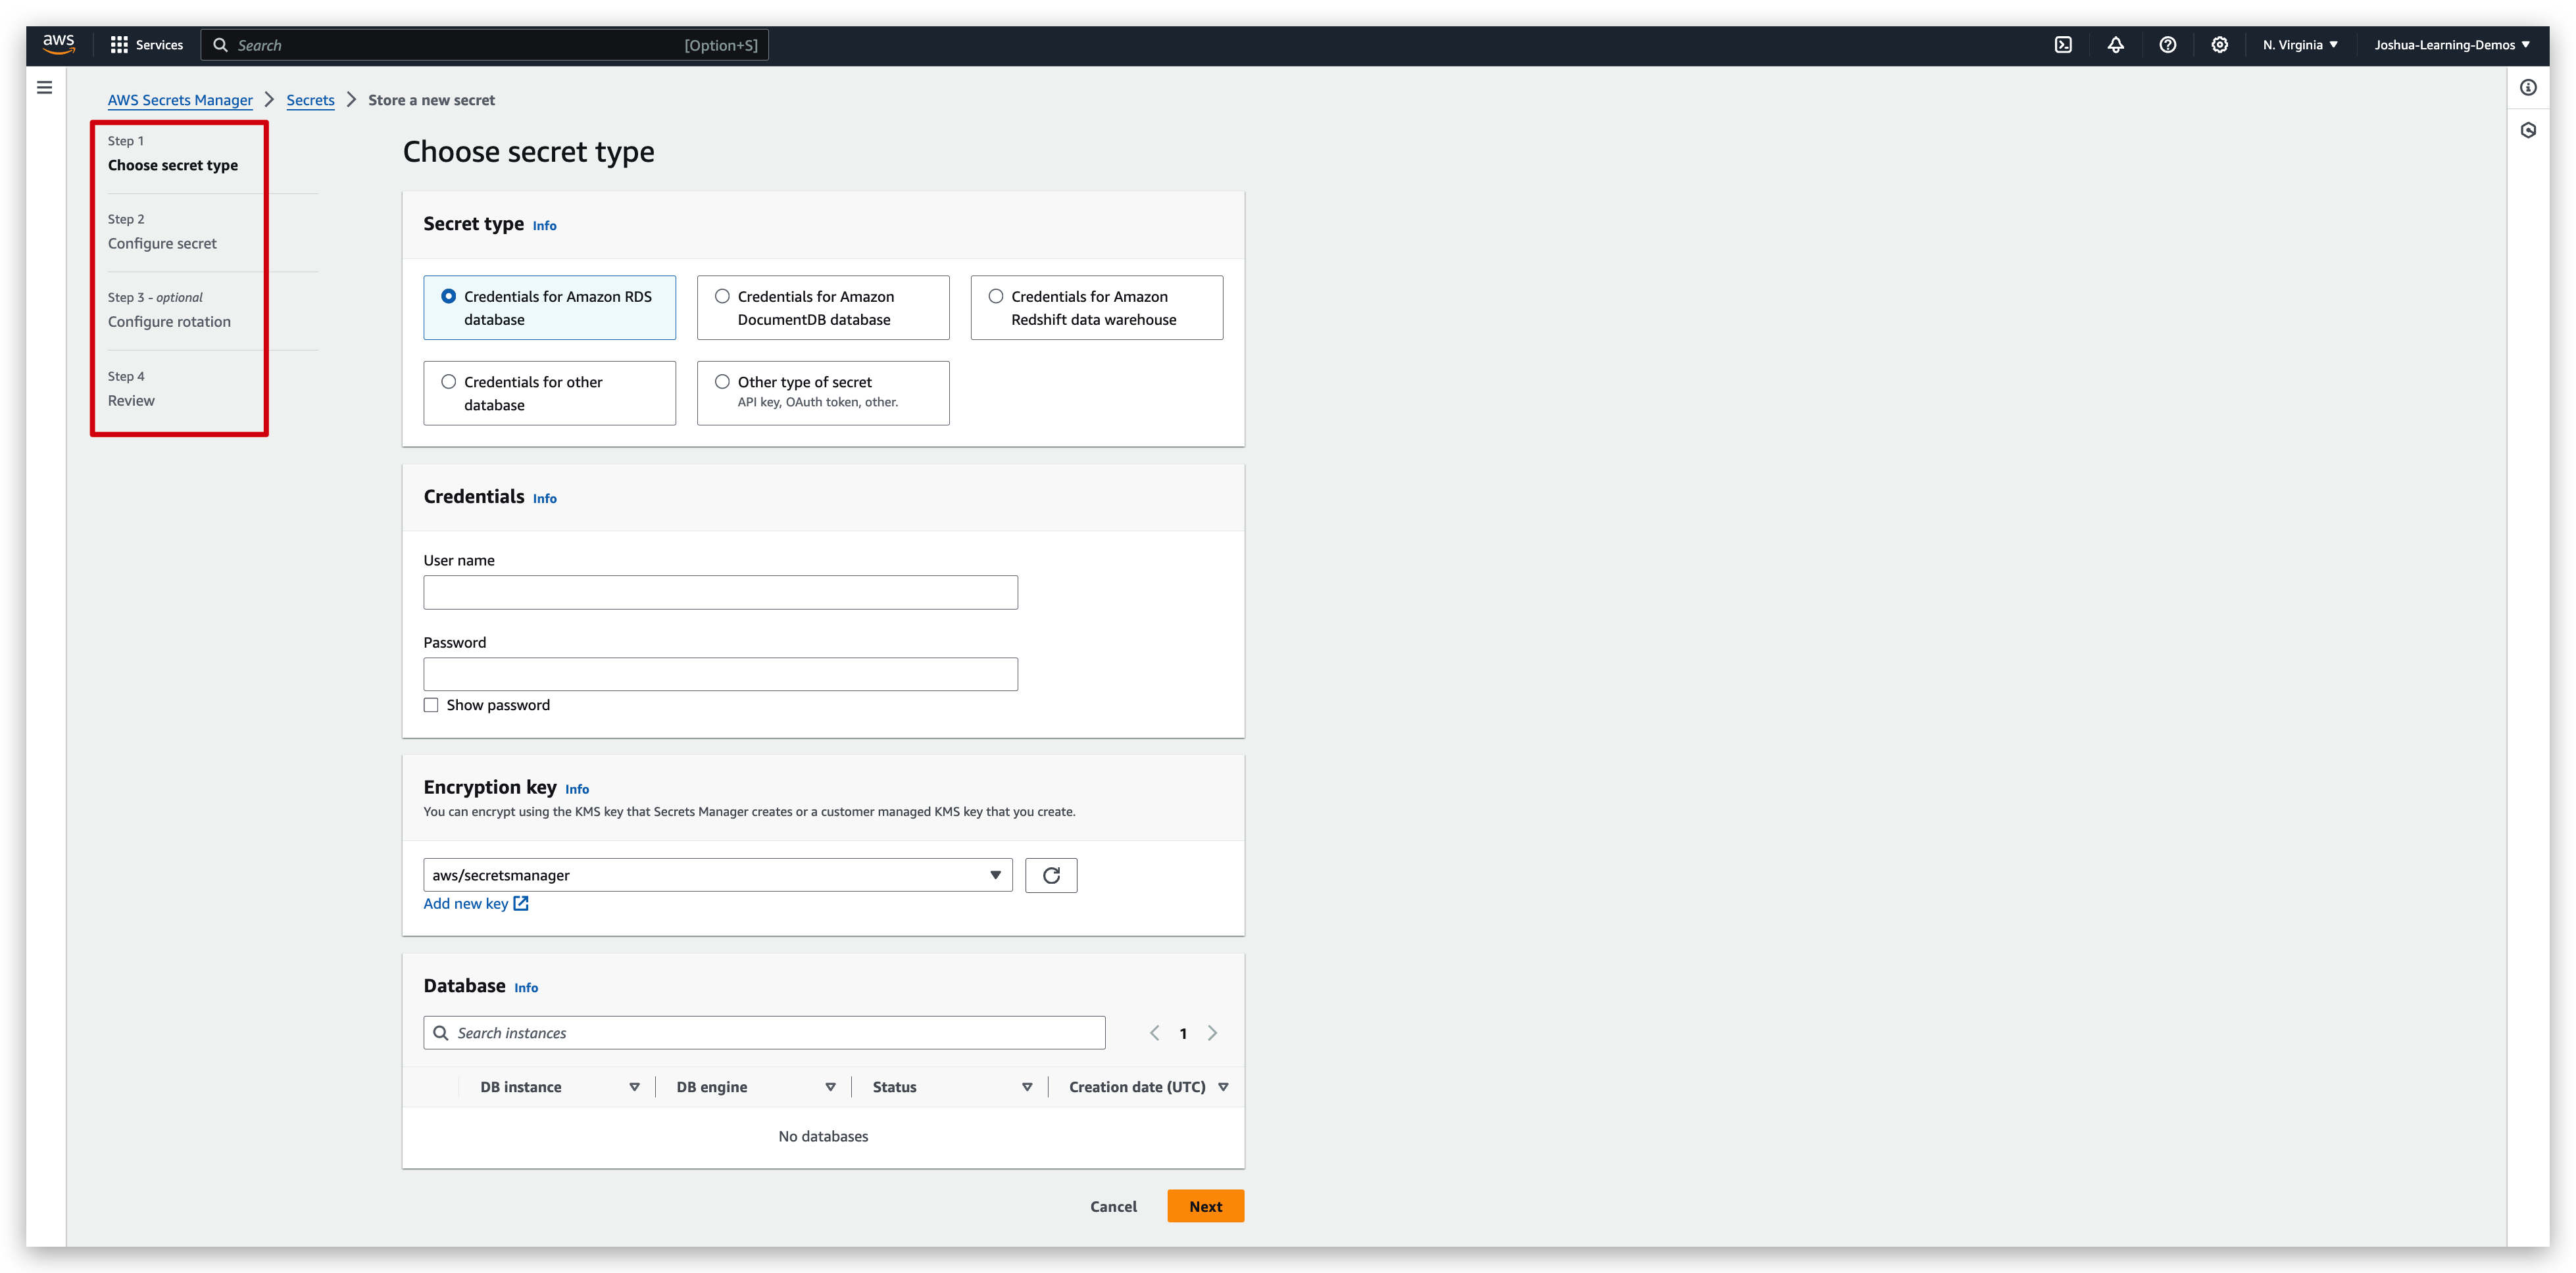Enable the Show password checkbox
The image size is (2576, 1273).
pyautogui.click(x=430, y=704)
